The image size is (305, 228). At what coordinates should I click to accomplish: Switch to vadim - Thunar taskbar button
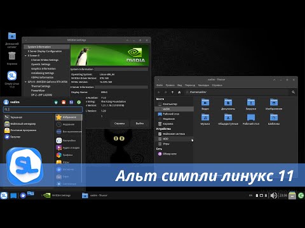(95, 196)
